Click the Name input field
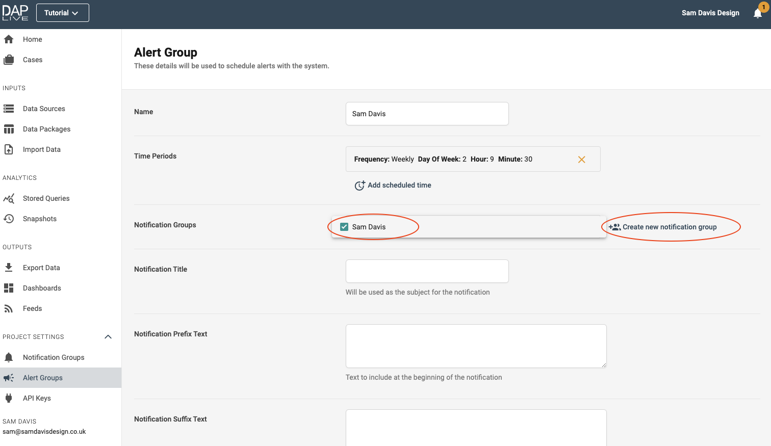Screen dimensions: 771x446 pyautogui.click(x=427, y=114)
